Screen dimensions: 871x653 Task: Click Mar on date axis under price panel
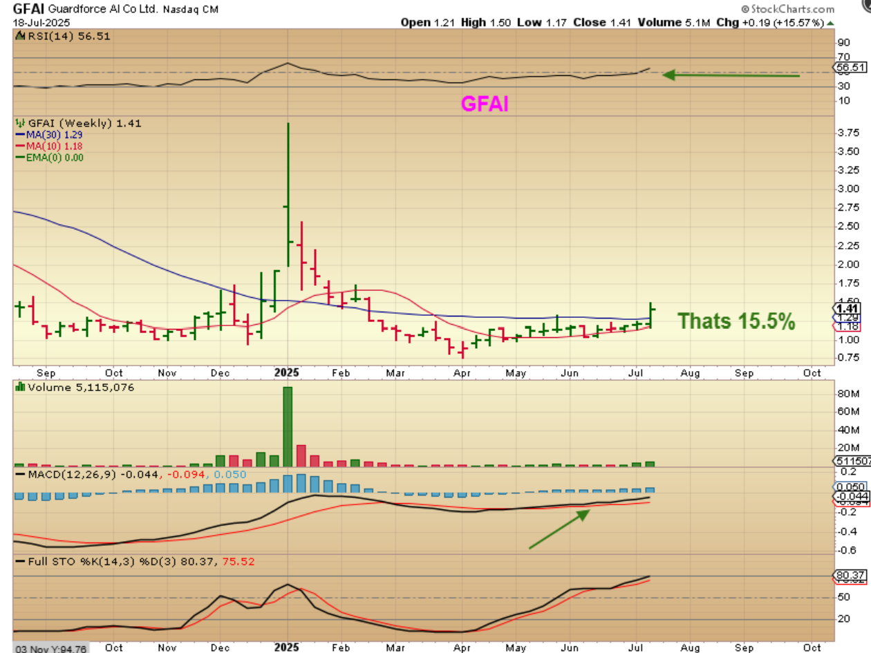395,373
